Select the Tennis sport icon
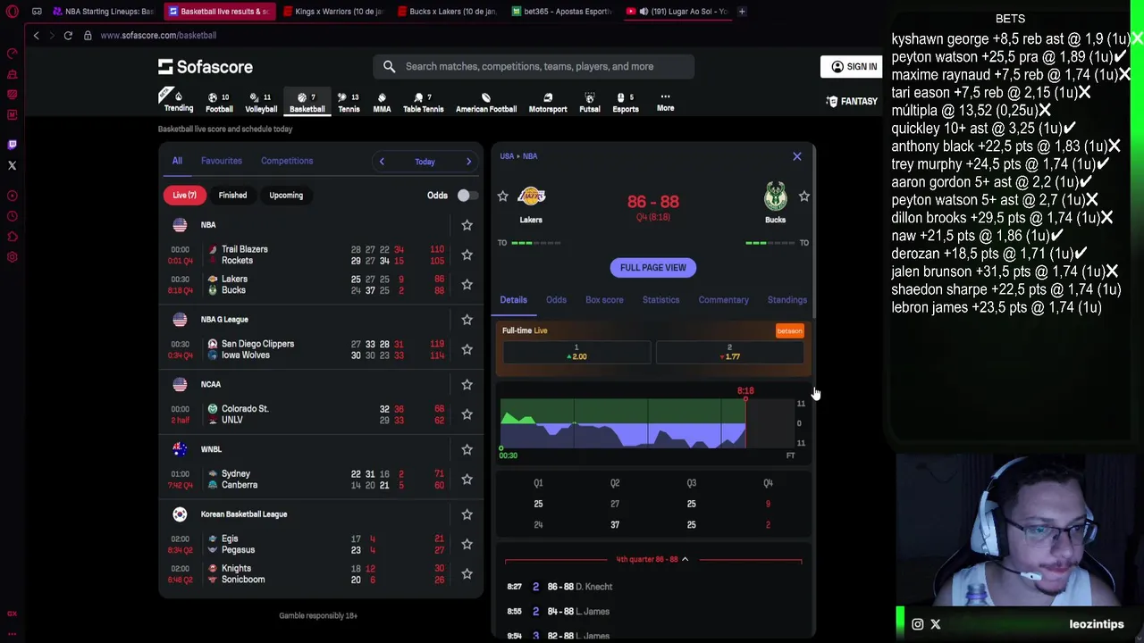Screen dimensions: 1144x643 tap(349, 102)
